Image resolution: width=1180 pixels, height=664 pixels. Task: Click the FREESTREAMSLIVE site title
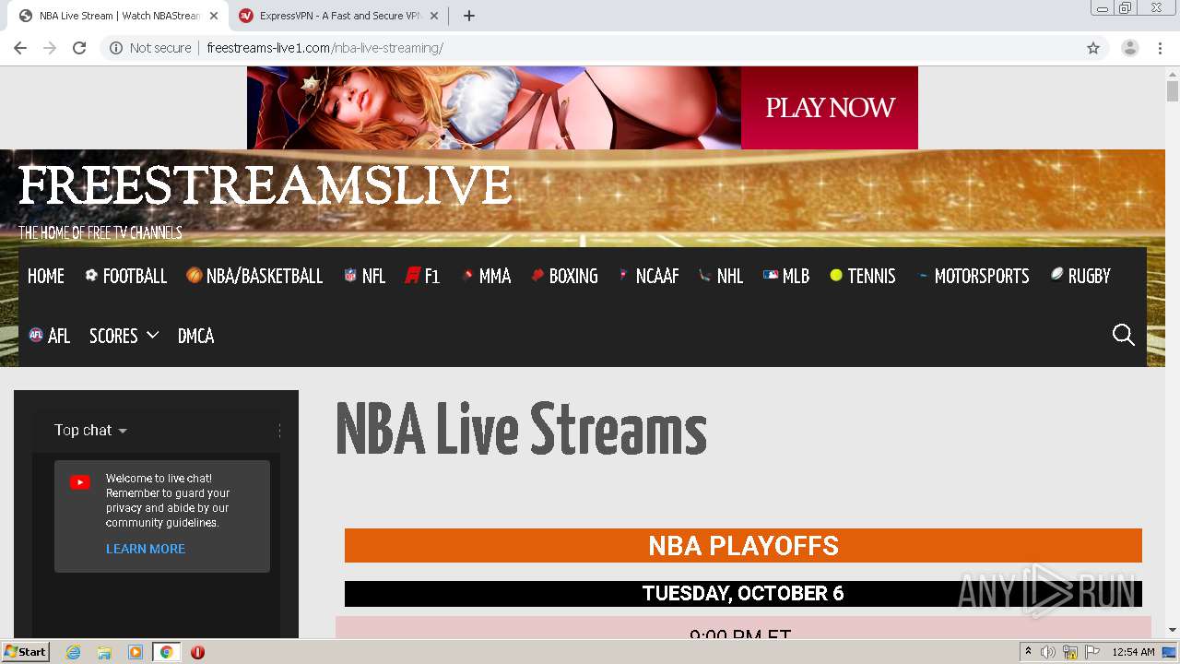tap(265, 186)
